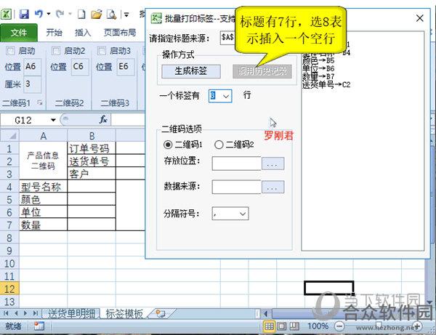Screen dimensions: 436x335
Task: Click the 位置 field showing C6
Action: (80, 67)
